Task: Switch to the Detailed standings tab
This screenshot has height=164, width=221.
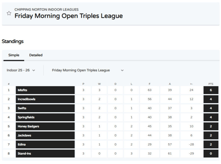Action: tap(36, 55)
